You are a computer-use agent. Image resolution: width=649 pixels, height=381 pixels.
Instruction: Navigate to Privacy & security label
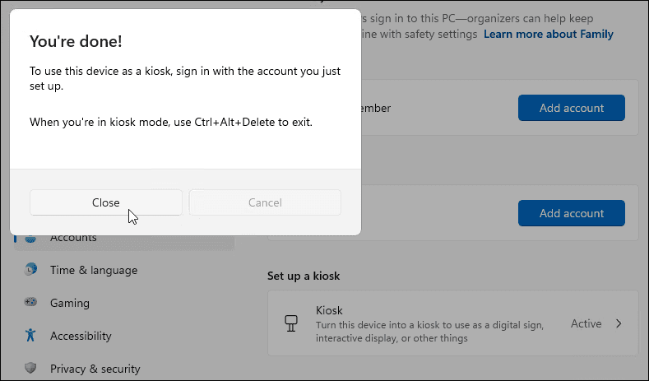point(95,369)
